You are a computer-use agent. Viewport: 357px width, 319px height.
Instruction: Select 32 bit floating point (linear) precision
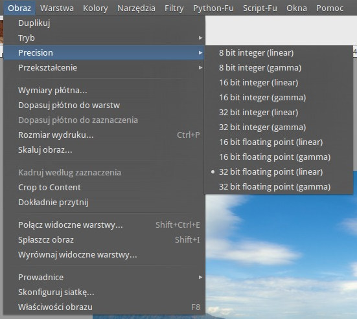pos(279,172)
